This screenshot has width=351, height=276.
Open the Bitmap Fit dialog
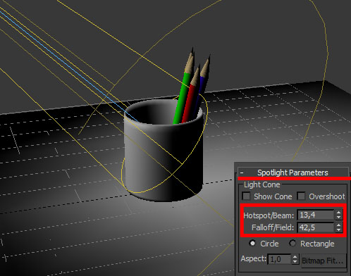point(324,261)
